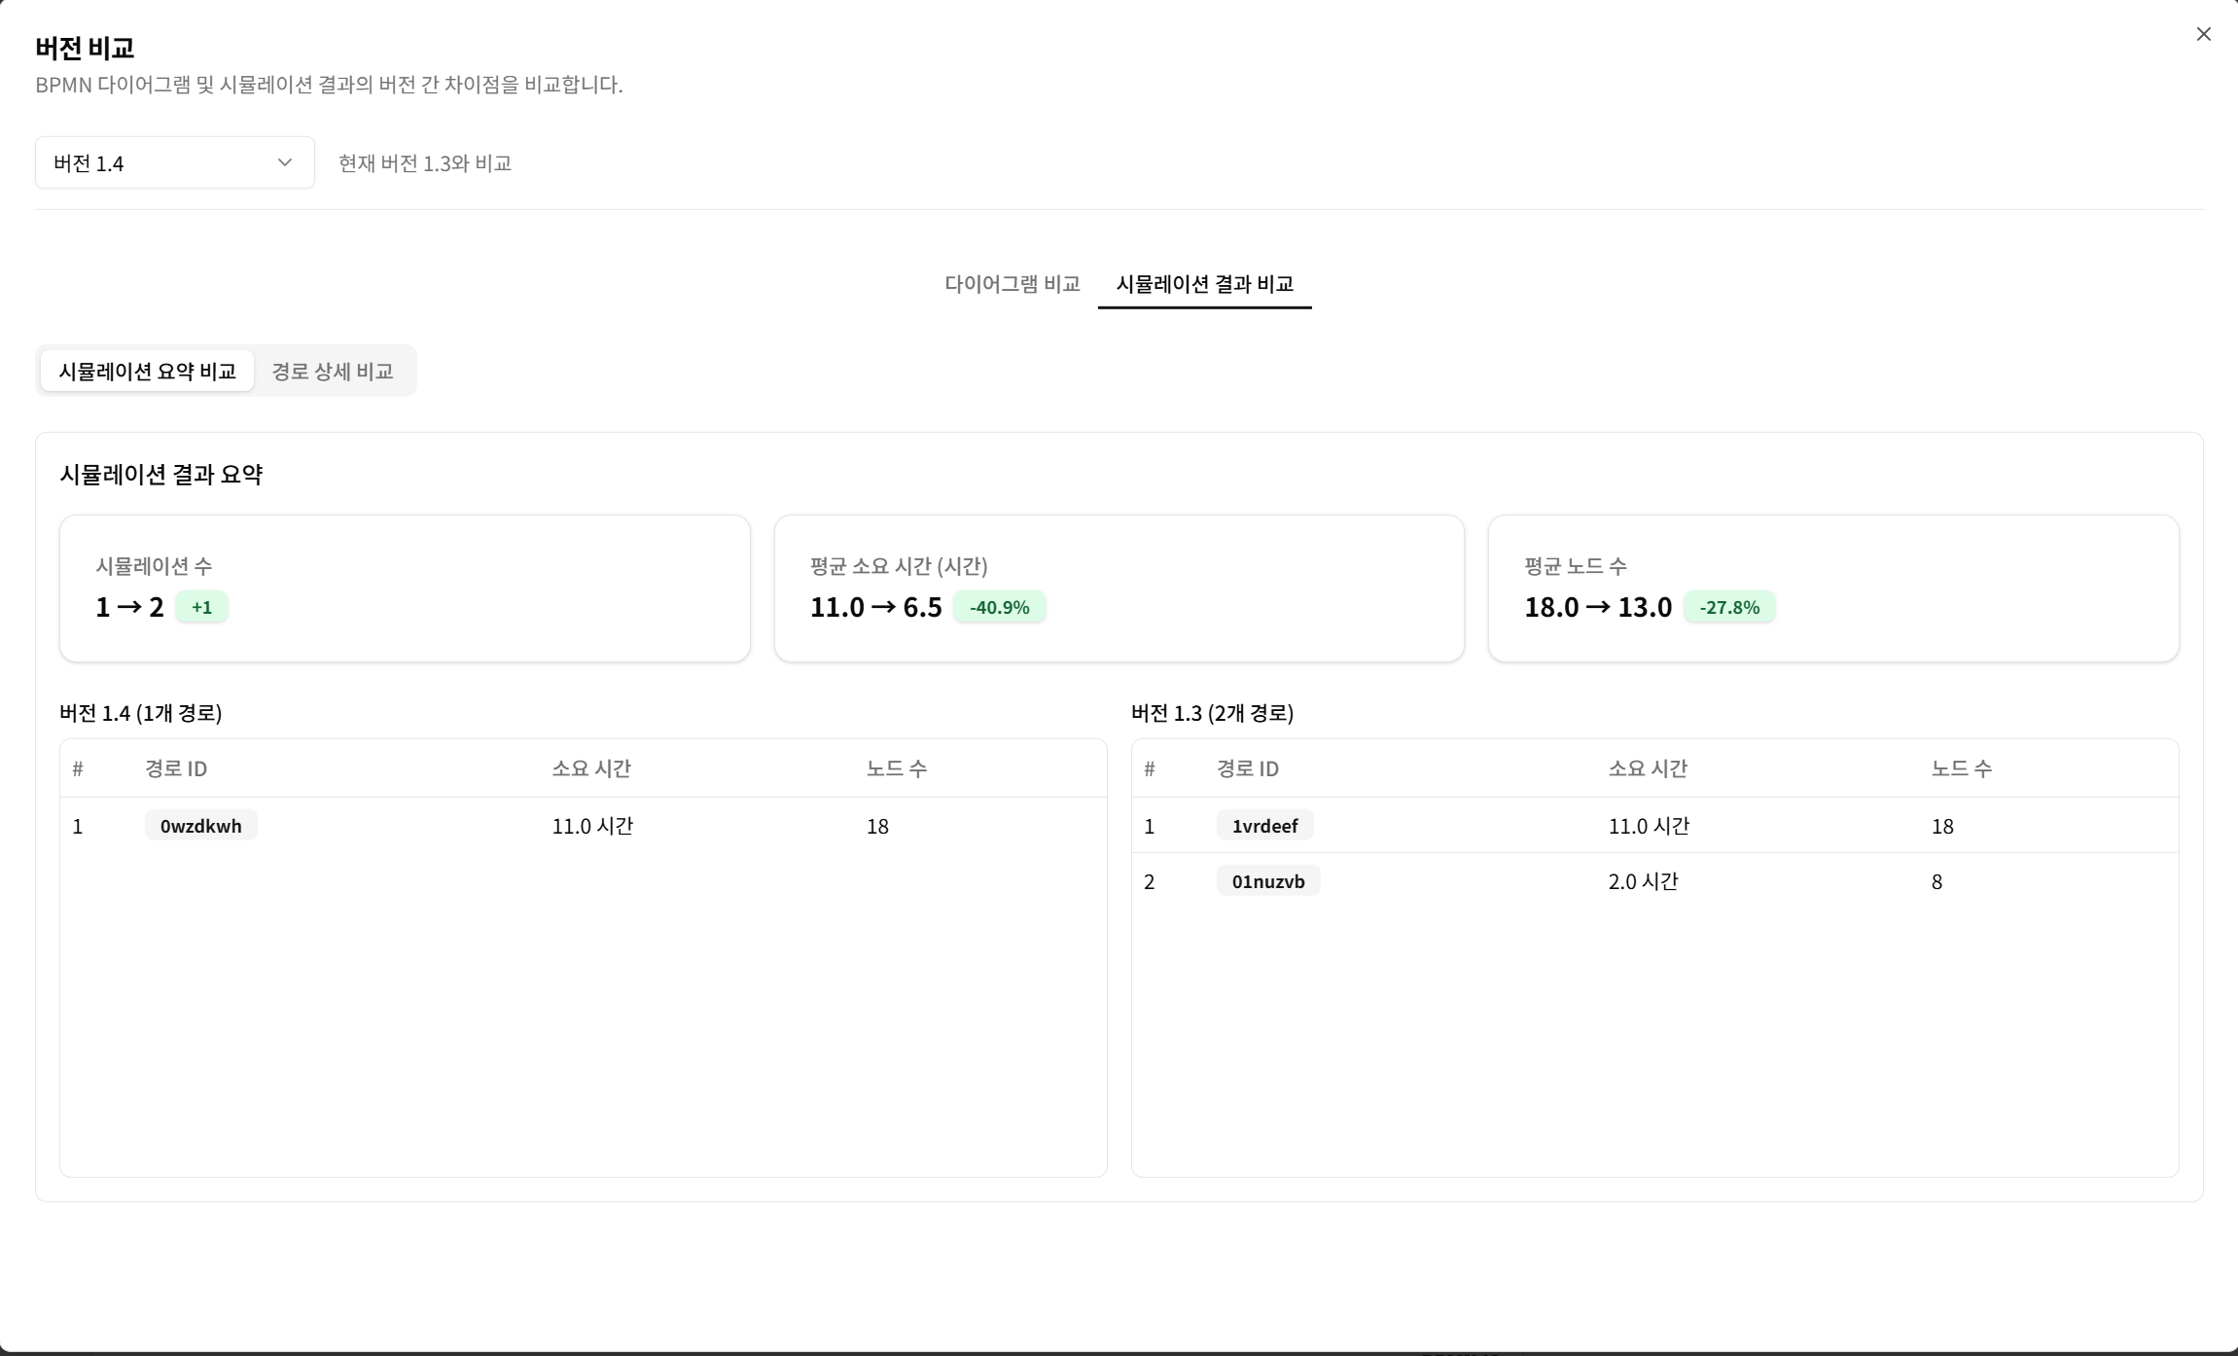Click row 1 in 버전 1.4 table
2238x1356 pixels.
[583, 826]
